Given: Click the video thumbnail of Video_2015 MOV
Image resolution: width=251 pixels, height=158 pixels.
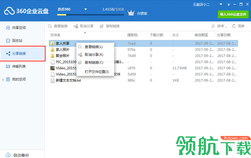Looking at the screenshot, I should (x=52, y=68).
